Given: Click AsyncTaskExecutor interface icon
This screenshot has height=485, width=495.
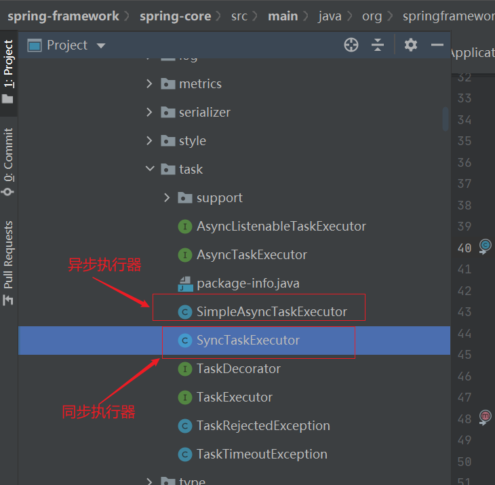Looking at the screenshot, I should coord(185,255).
